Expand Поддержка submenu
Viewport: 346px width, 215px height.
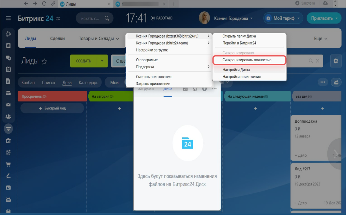click(x=169, y=67)
